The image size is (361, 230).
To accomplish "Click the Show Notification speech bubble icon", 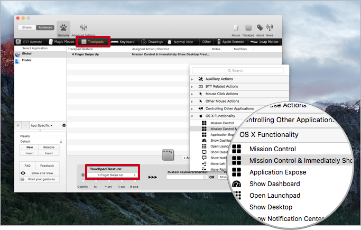I will pos(204,158).
